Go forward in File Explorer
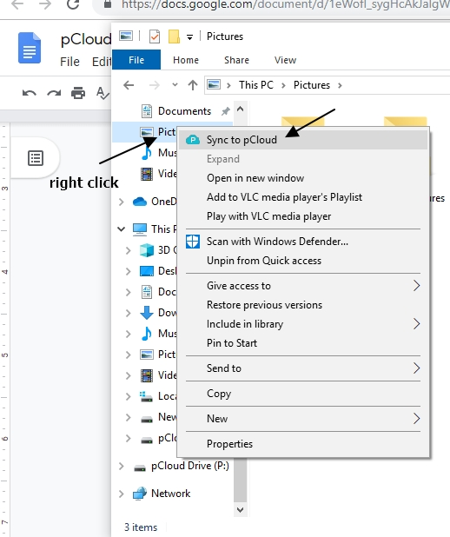 (x=155, y=85)
